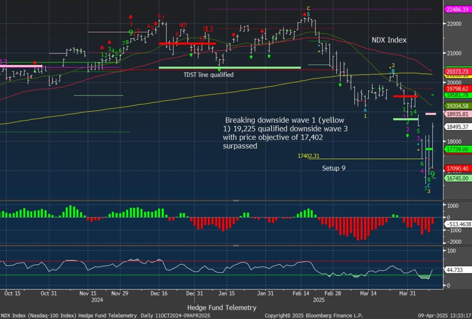Click the 22000 price axis tick

point(454,24)
